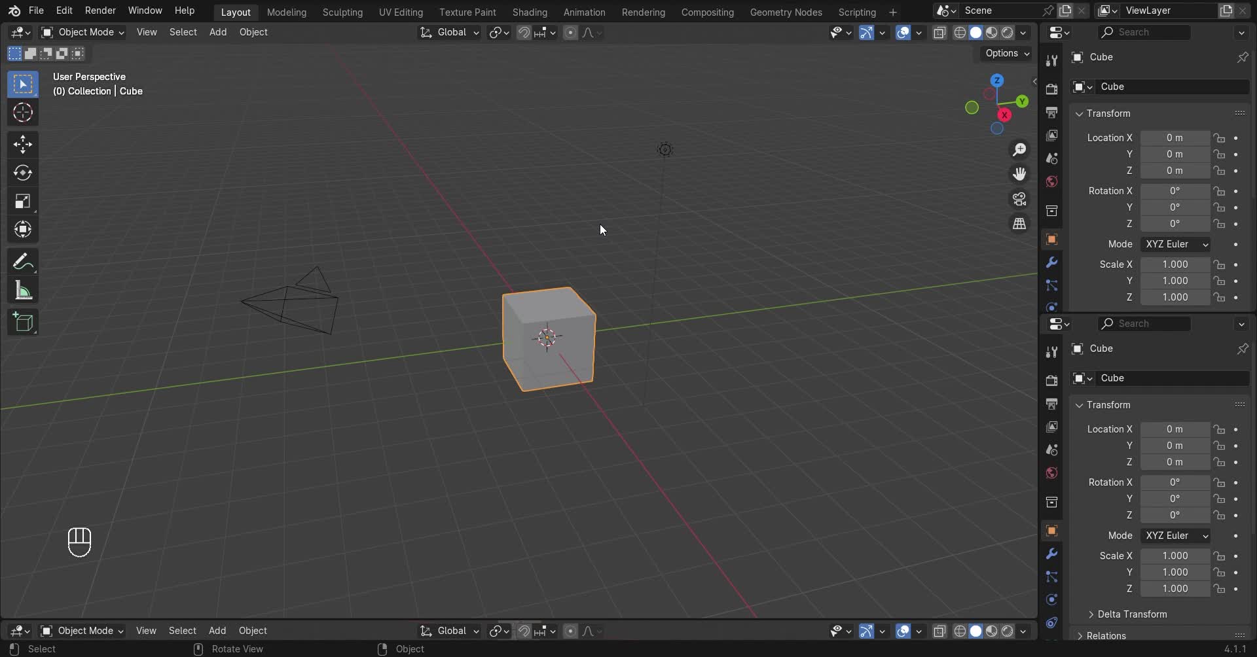Open the Render menu

click(x=100, y=10)
